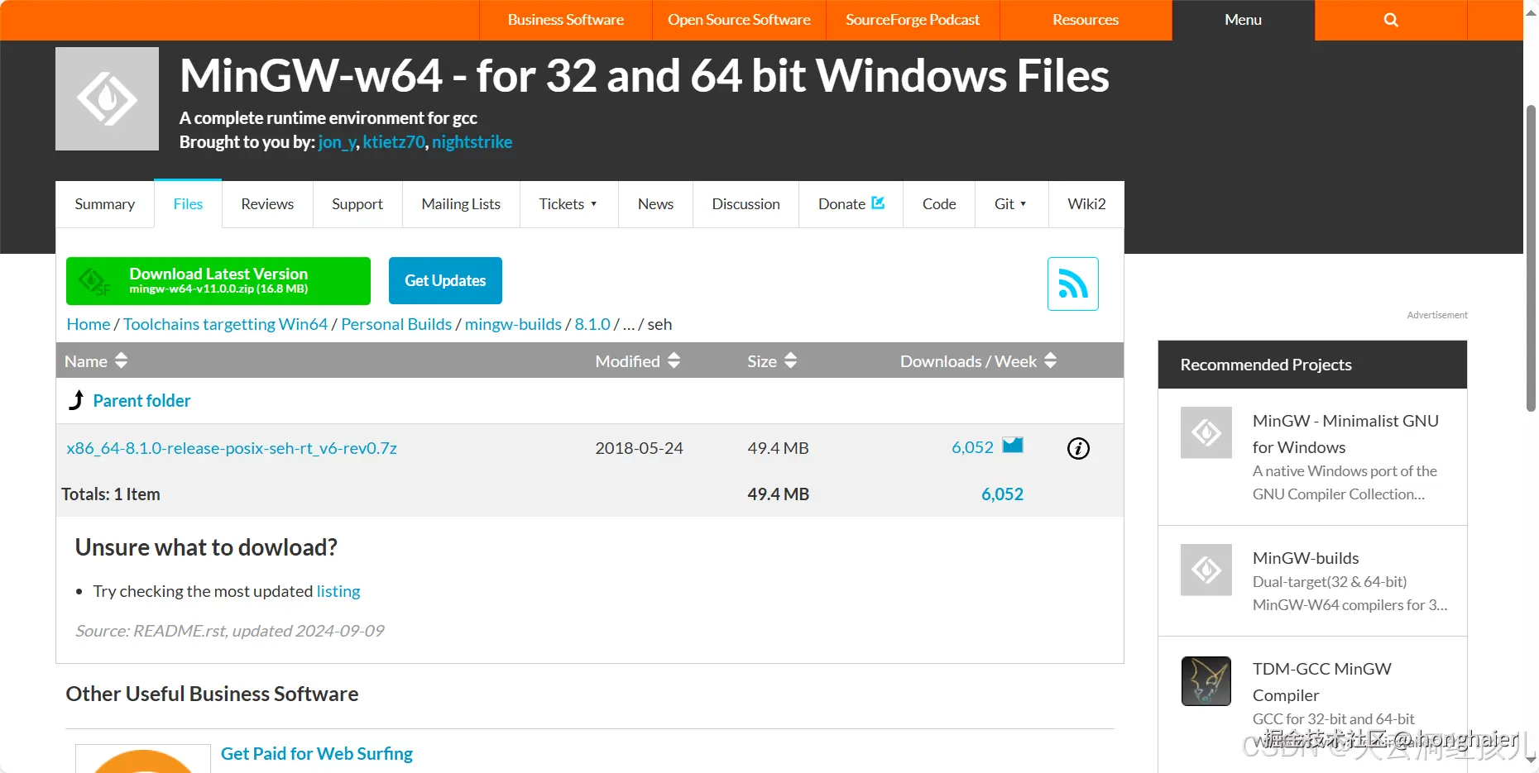Open the most updated listing link
The image size is (1539, 773).
click(x=338, y=591)
